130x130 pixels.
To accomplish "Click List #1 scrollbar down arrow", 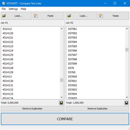I will [62, 97].
